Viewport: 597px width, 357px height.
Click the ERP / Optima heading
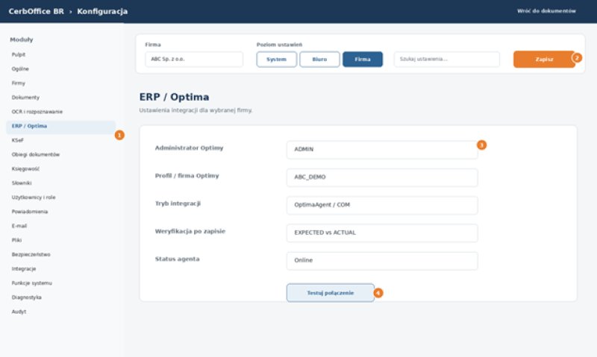(174, 97)
